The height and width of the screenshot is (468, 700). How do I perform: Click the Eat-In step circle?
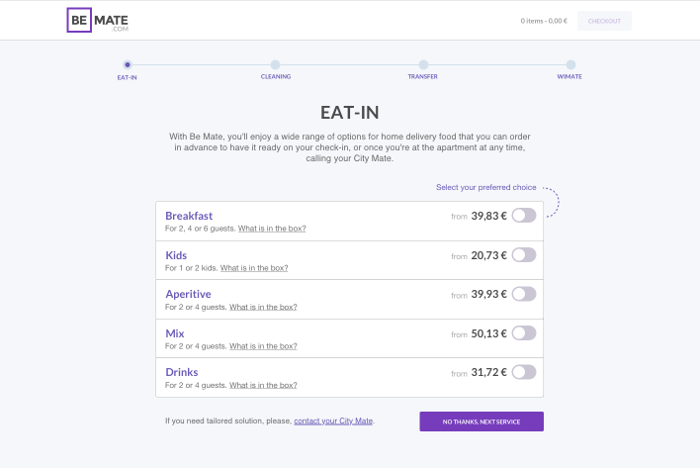pos(128,64)
